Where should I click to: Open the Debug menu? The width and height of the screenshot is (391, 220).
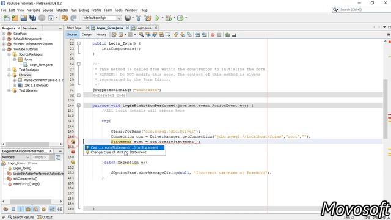(84, 10)
